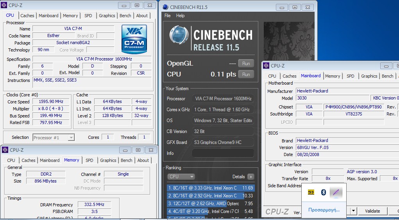The width and height of the screenshot is (399, 220).
Task: Click the CPU-Z icon in the Memory window title bar
Action: click(5, 150)
